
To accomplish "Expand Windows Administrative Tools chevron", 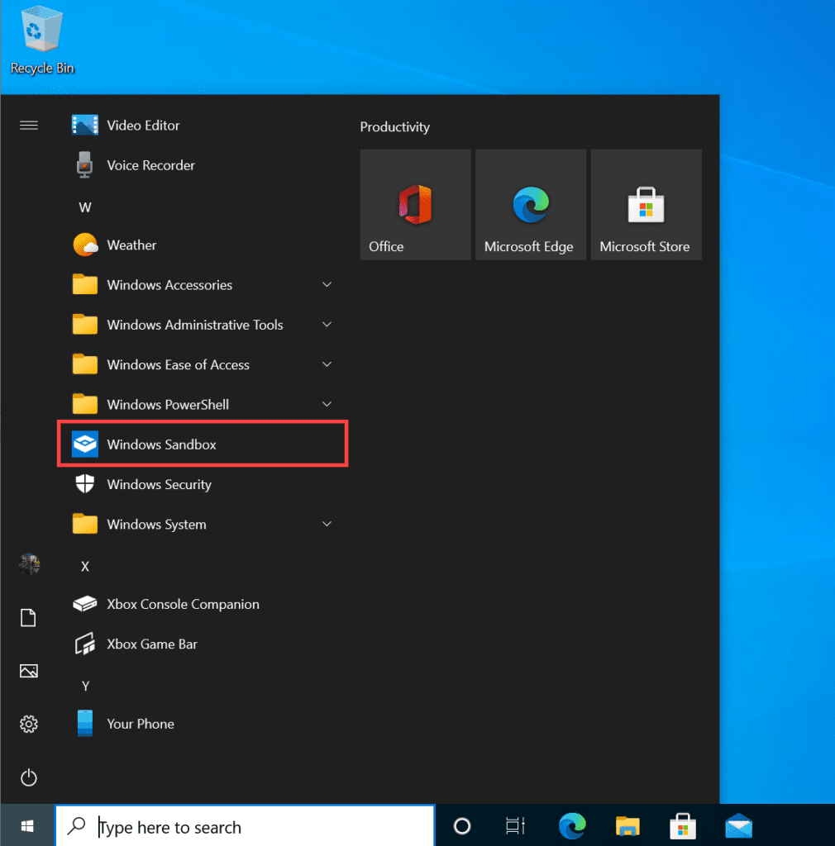I will pyautogui.click(x=327, y=324).
